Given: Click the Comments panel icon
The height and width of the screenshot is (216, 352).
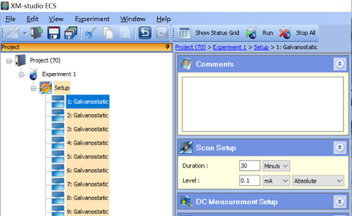Looking at the screenshot, I should coord(187,64).
